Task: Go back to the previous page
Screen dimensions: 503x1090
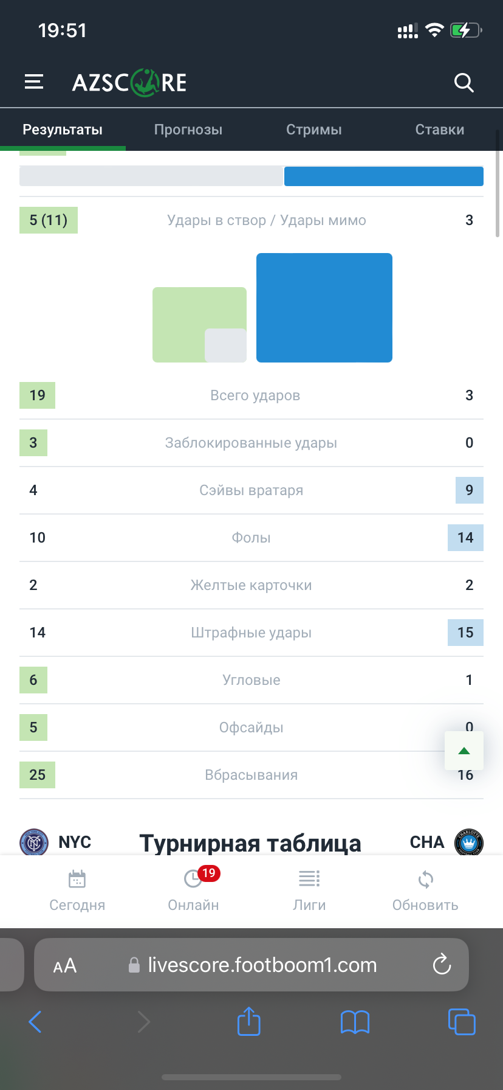Action: click(35, 1022)
